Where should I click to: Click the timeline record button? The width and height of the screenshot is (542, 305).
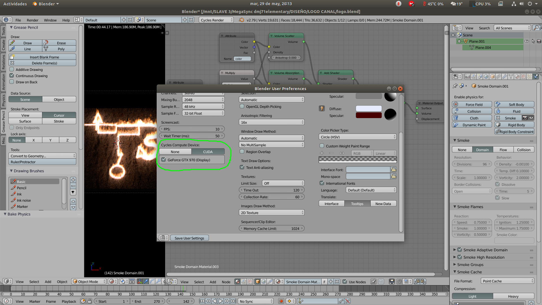[281, 301]
